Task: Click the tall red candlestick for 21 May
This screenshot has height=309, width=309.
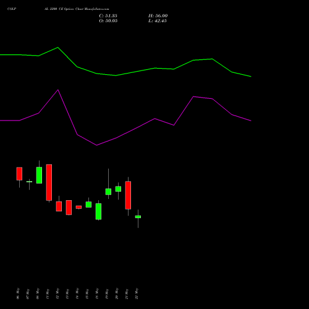Action: pos(128,195)
